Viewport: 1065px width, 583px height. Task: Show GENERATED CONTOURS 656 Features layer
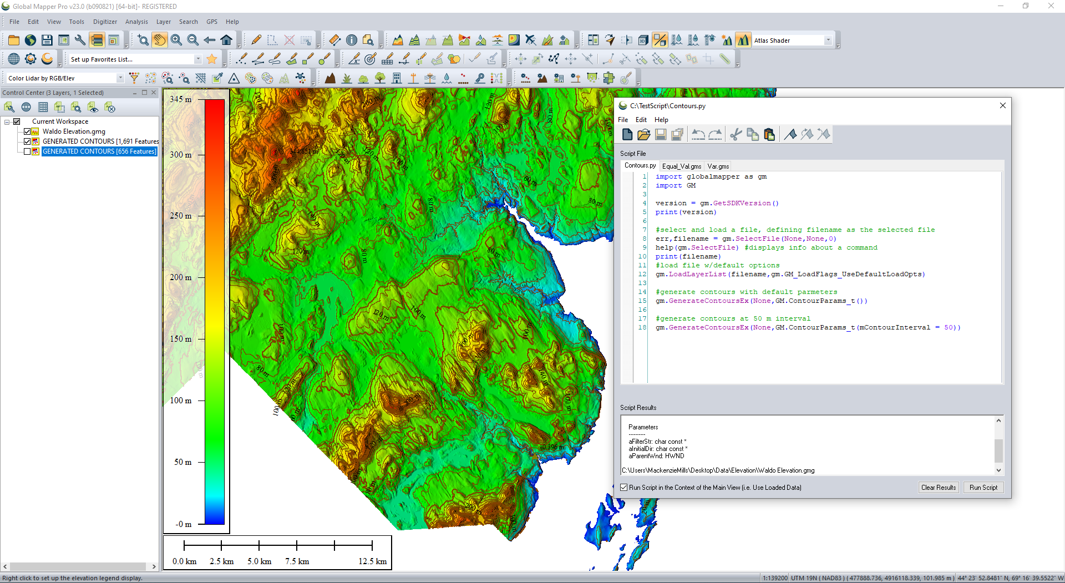(x=27, y=151)
